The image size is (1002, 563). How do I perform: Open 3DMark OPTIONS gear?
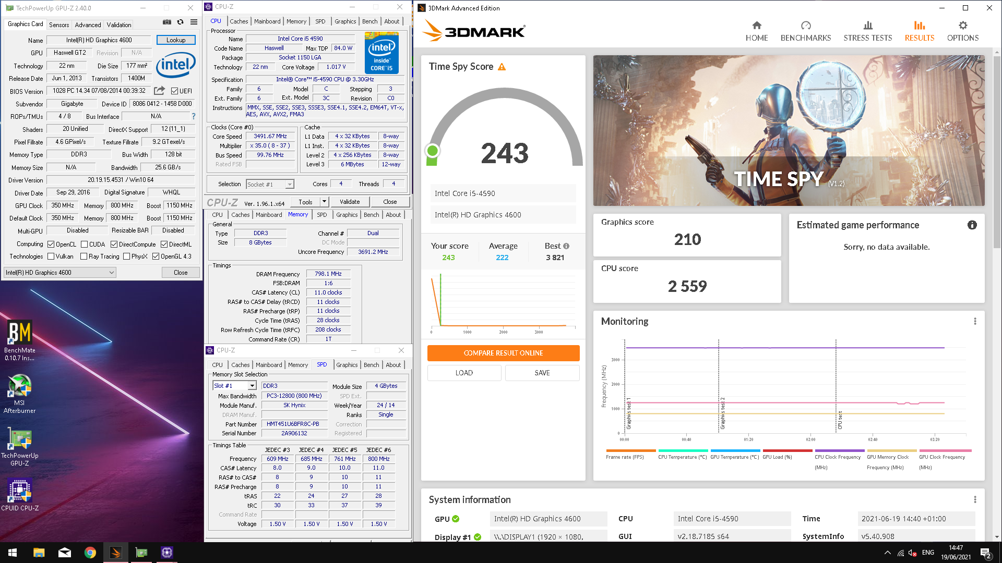coord(963,31)
